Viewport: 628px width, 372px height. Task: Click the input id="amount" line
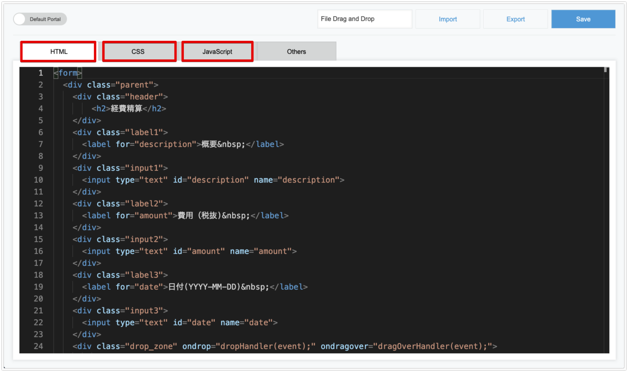[x=189, y=251]
